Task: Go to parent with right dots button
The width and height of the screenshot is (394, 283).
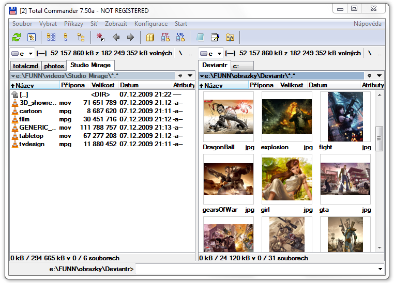Action: click(x=380, y=54)
